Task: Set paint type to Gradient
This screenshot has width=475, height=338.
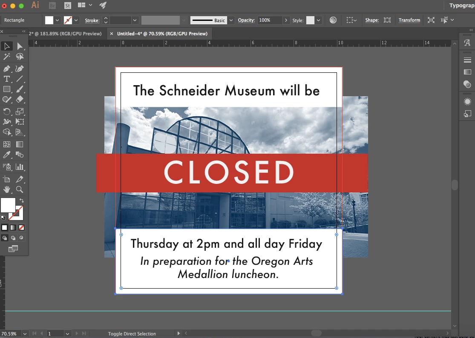Action: coord(13,228)
